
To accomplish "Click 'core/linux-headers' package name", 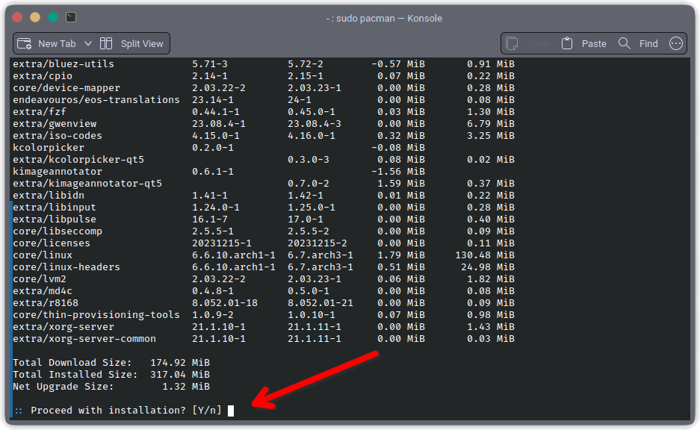I will tap(66, 267).
